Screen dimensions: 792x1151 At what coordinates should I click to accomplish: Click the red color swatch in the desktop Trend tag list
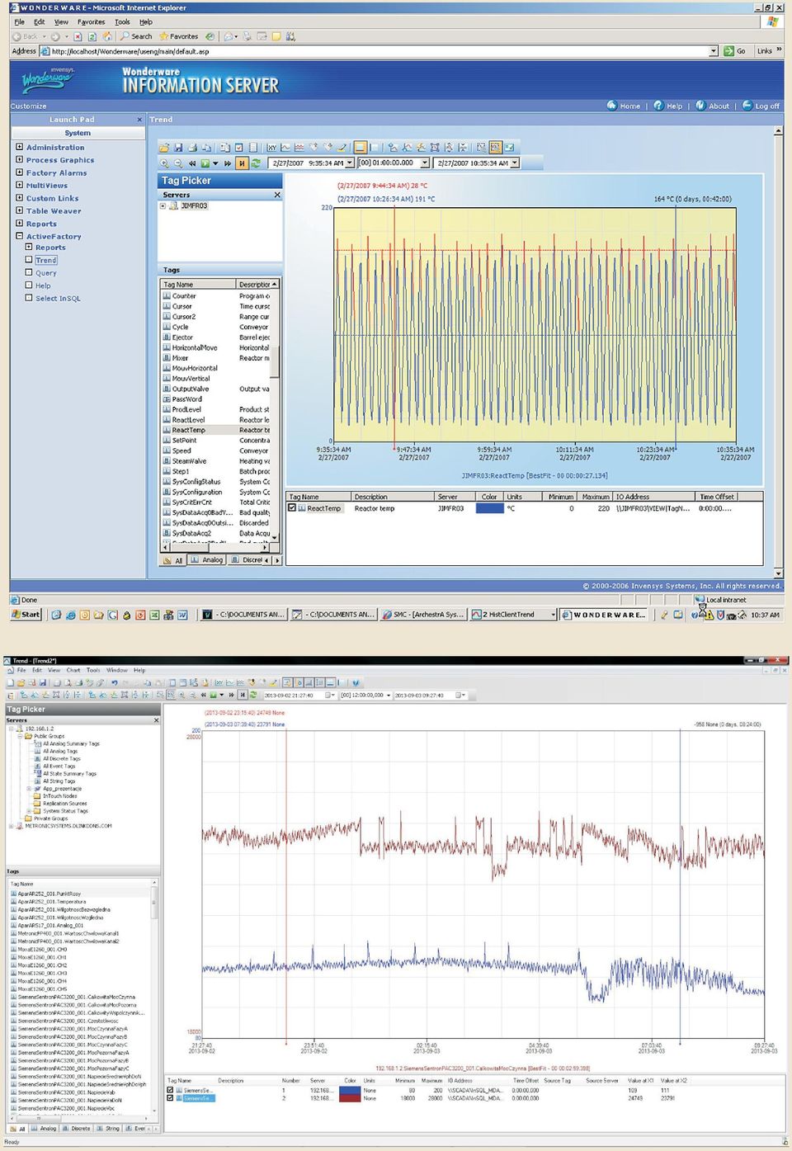(x=350, y=1098)
